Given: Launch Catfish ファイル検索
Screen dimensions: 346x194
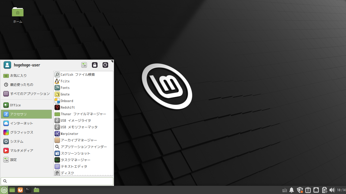Looking at the screenshot, I should [x=83, y=75].
